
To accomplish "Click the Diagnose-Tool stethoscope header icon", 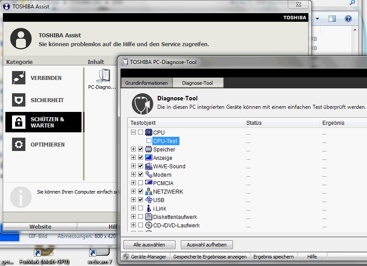I will point(142,104).
